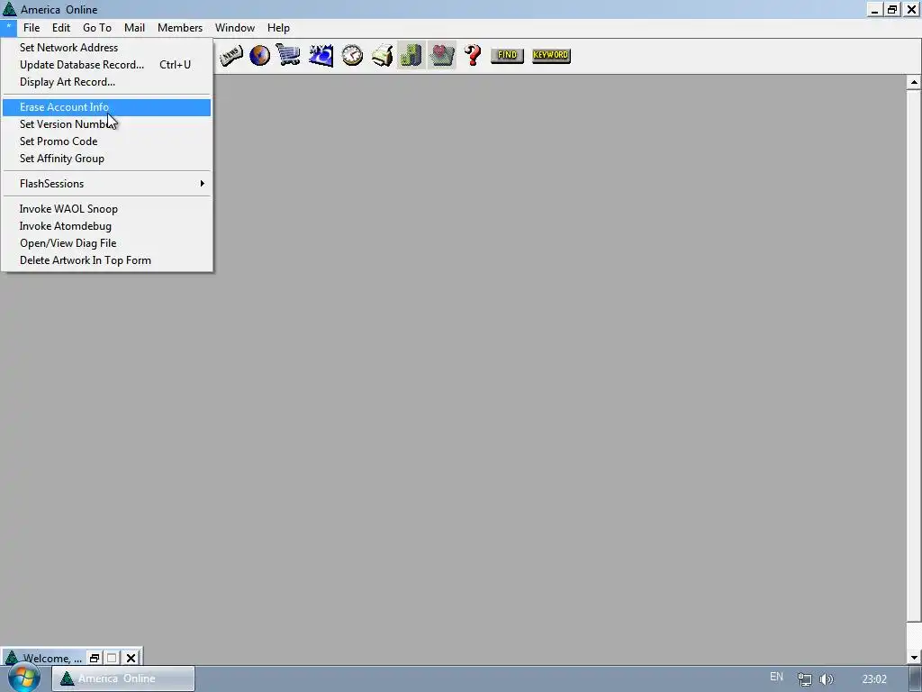
Task: Click the volume speaker tray icon
Action: (x=827, y=679)
